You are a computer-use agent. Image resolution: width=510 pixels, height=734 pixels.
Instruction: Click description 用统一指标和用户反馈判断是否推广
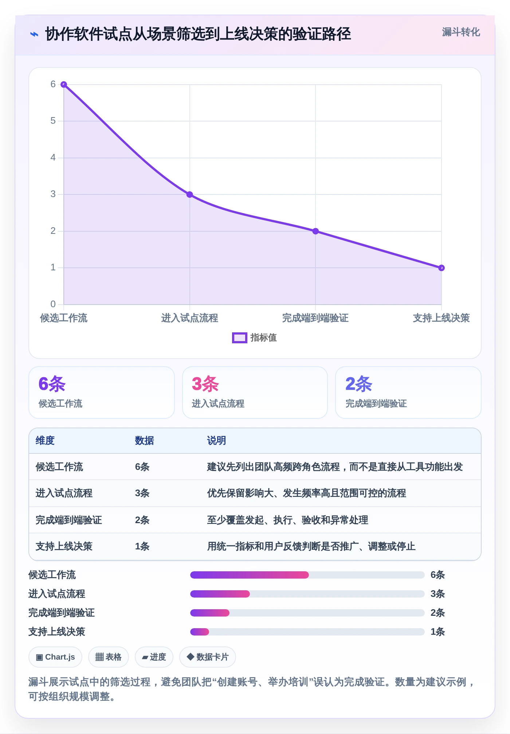(x=311, y=546)
